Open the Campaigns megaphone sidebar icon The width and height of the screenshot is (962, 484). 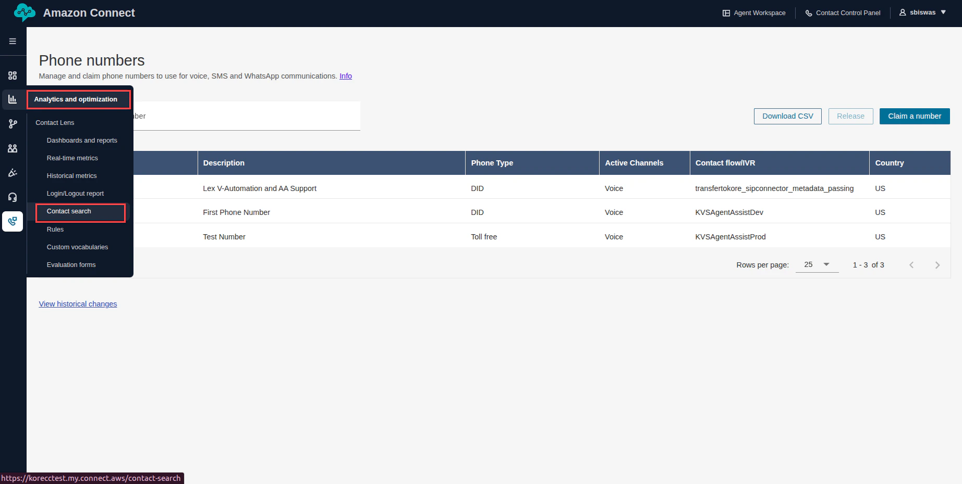point(13,172)
